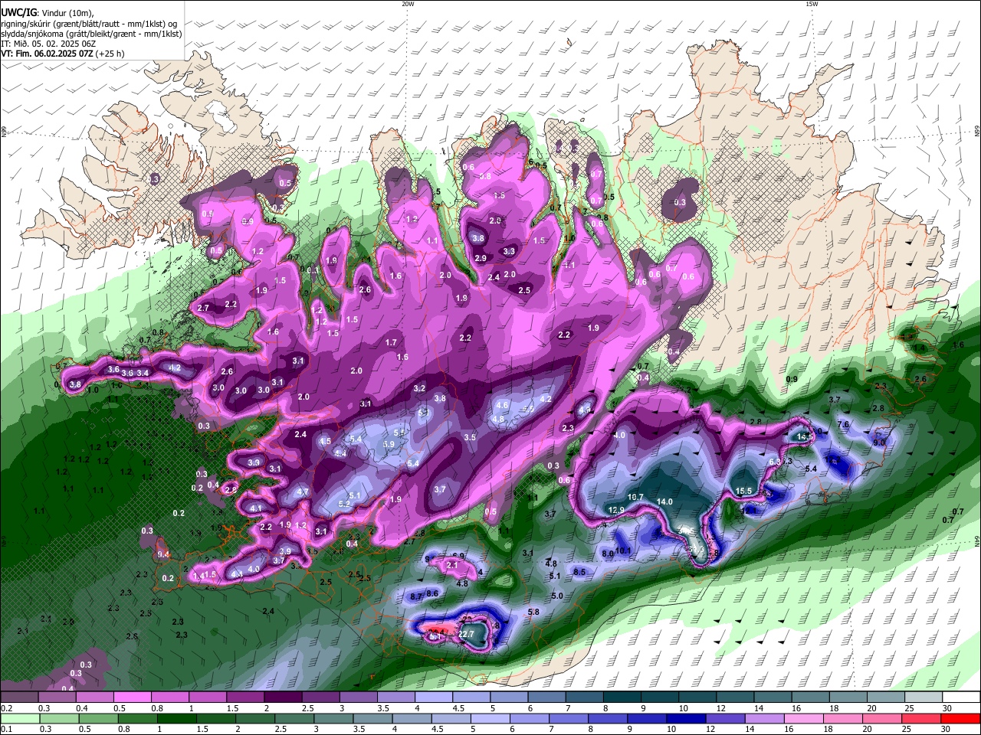Click the valid time text 'VT: Fim. 06.02.2025 07Z (+25 h)'
The image size is (981, 735).
click(63, 54)
